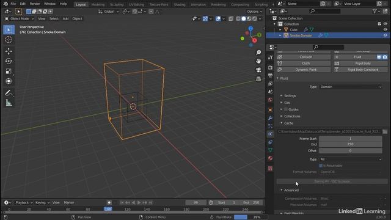The image size is (391, 220).
Task: Open the Active Tool properties tab
Action: [x=270, y=57]
